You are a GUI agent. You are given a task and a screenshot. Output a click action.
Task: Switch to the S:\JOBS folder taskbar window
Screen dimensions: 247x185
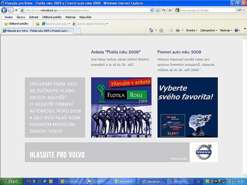pos(99,182)
